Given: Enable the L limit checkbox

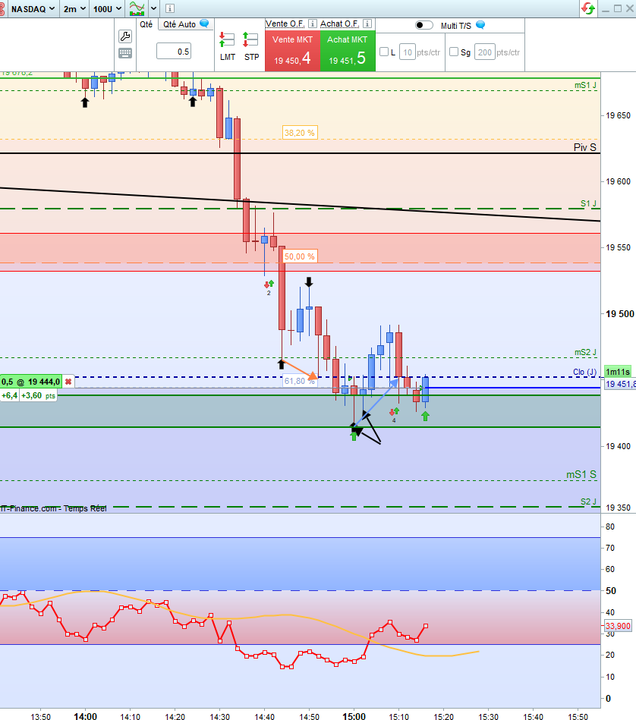Looking at the screenshot, I should [384, 52].
